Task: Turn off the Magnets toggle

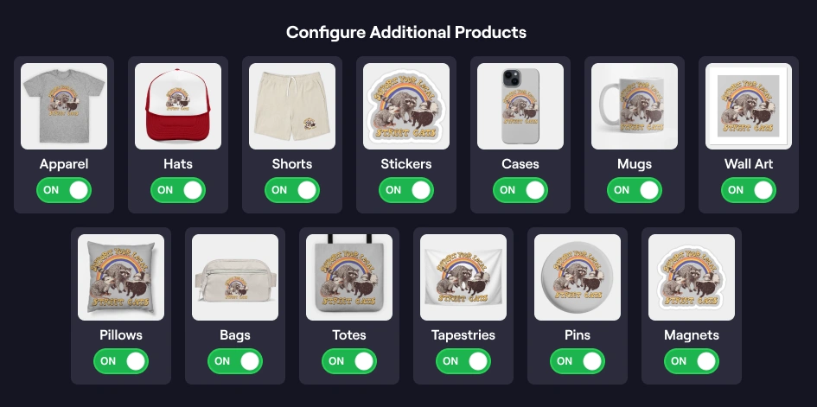Action: [692, 361]
